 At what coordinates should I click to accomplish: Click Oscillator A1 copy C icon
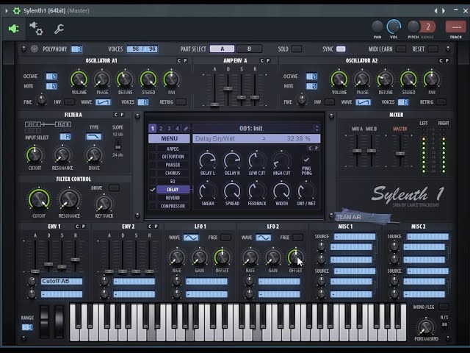pos(179,60)
